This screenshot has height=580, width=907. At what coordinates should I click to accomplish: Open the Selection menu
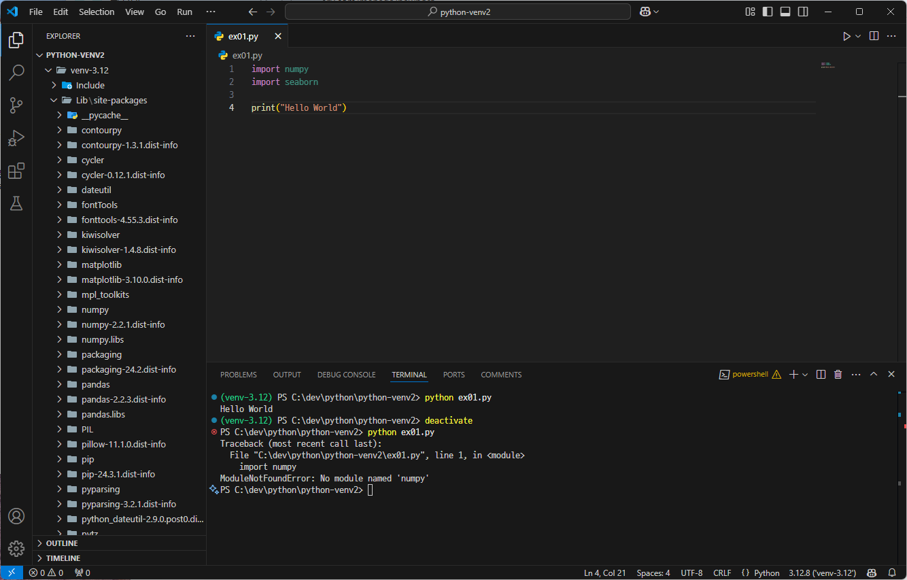click(97, 12)
